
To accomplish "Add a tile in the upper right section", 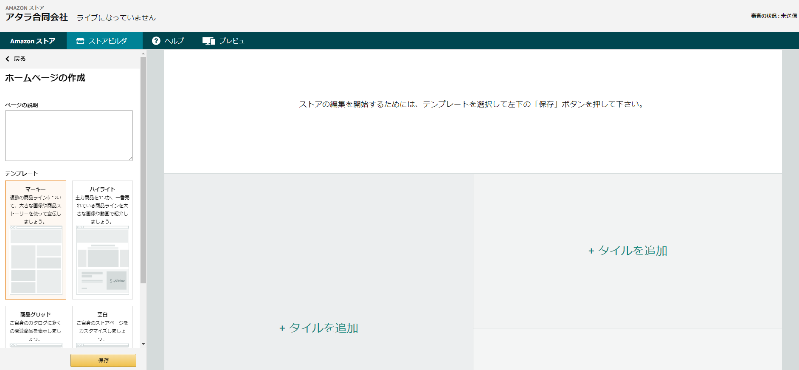I will 628,251.
